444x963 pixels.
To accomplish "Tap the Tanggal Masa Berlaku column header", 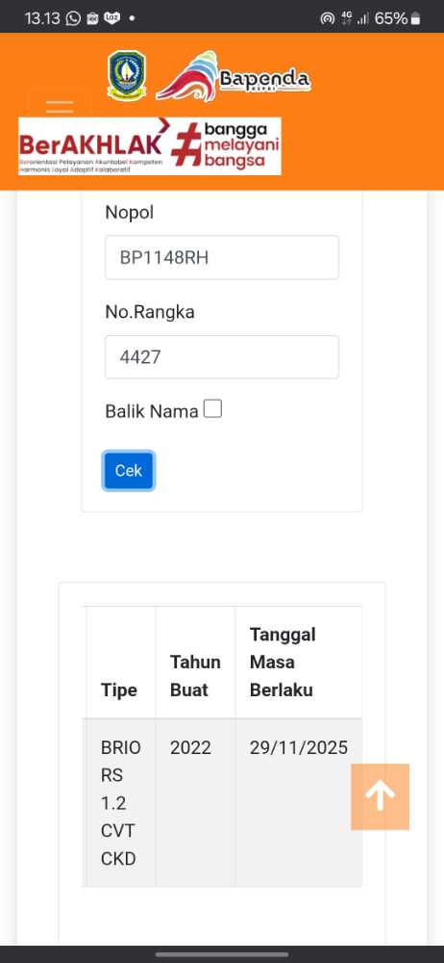I will click(x=283, y=663).
